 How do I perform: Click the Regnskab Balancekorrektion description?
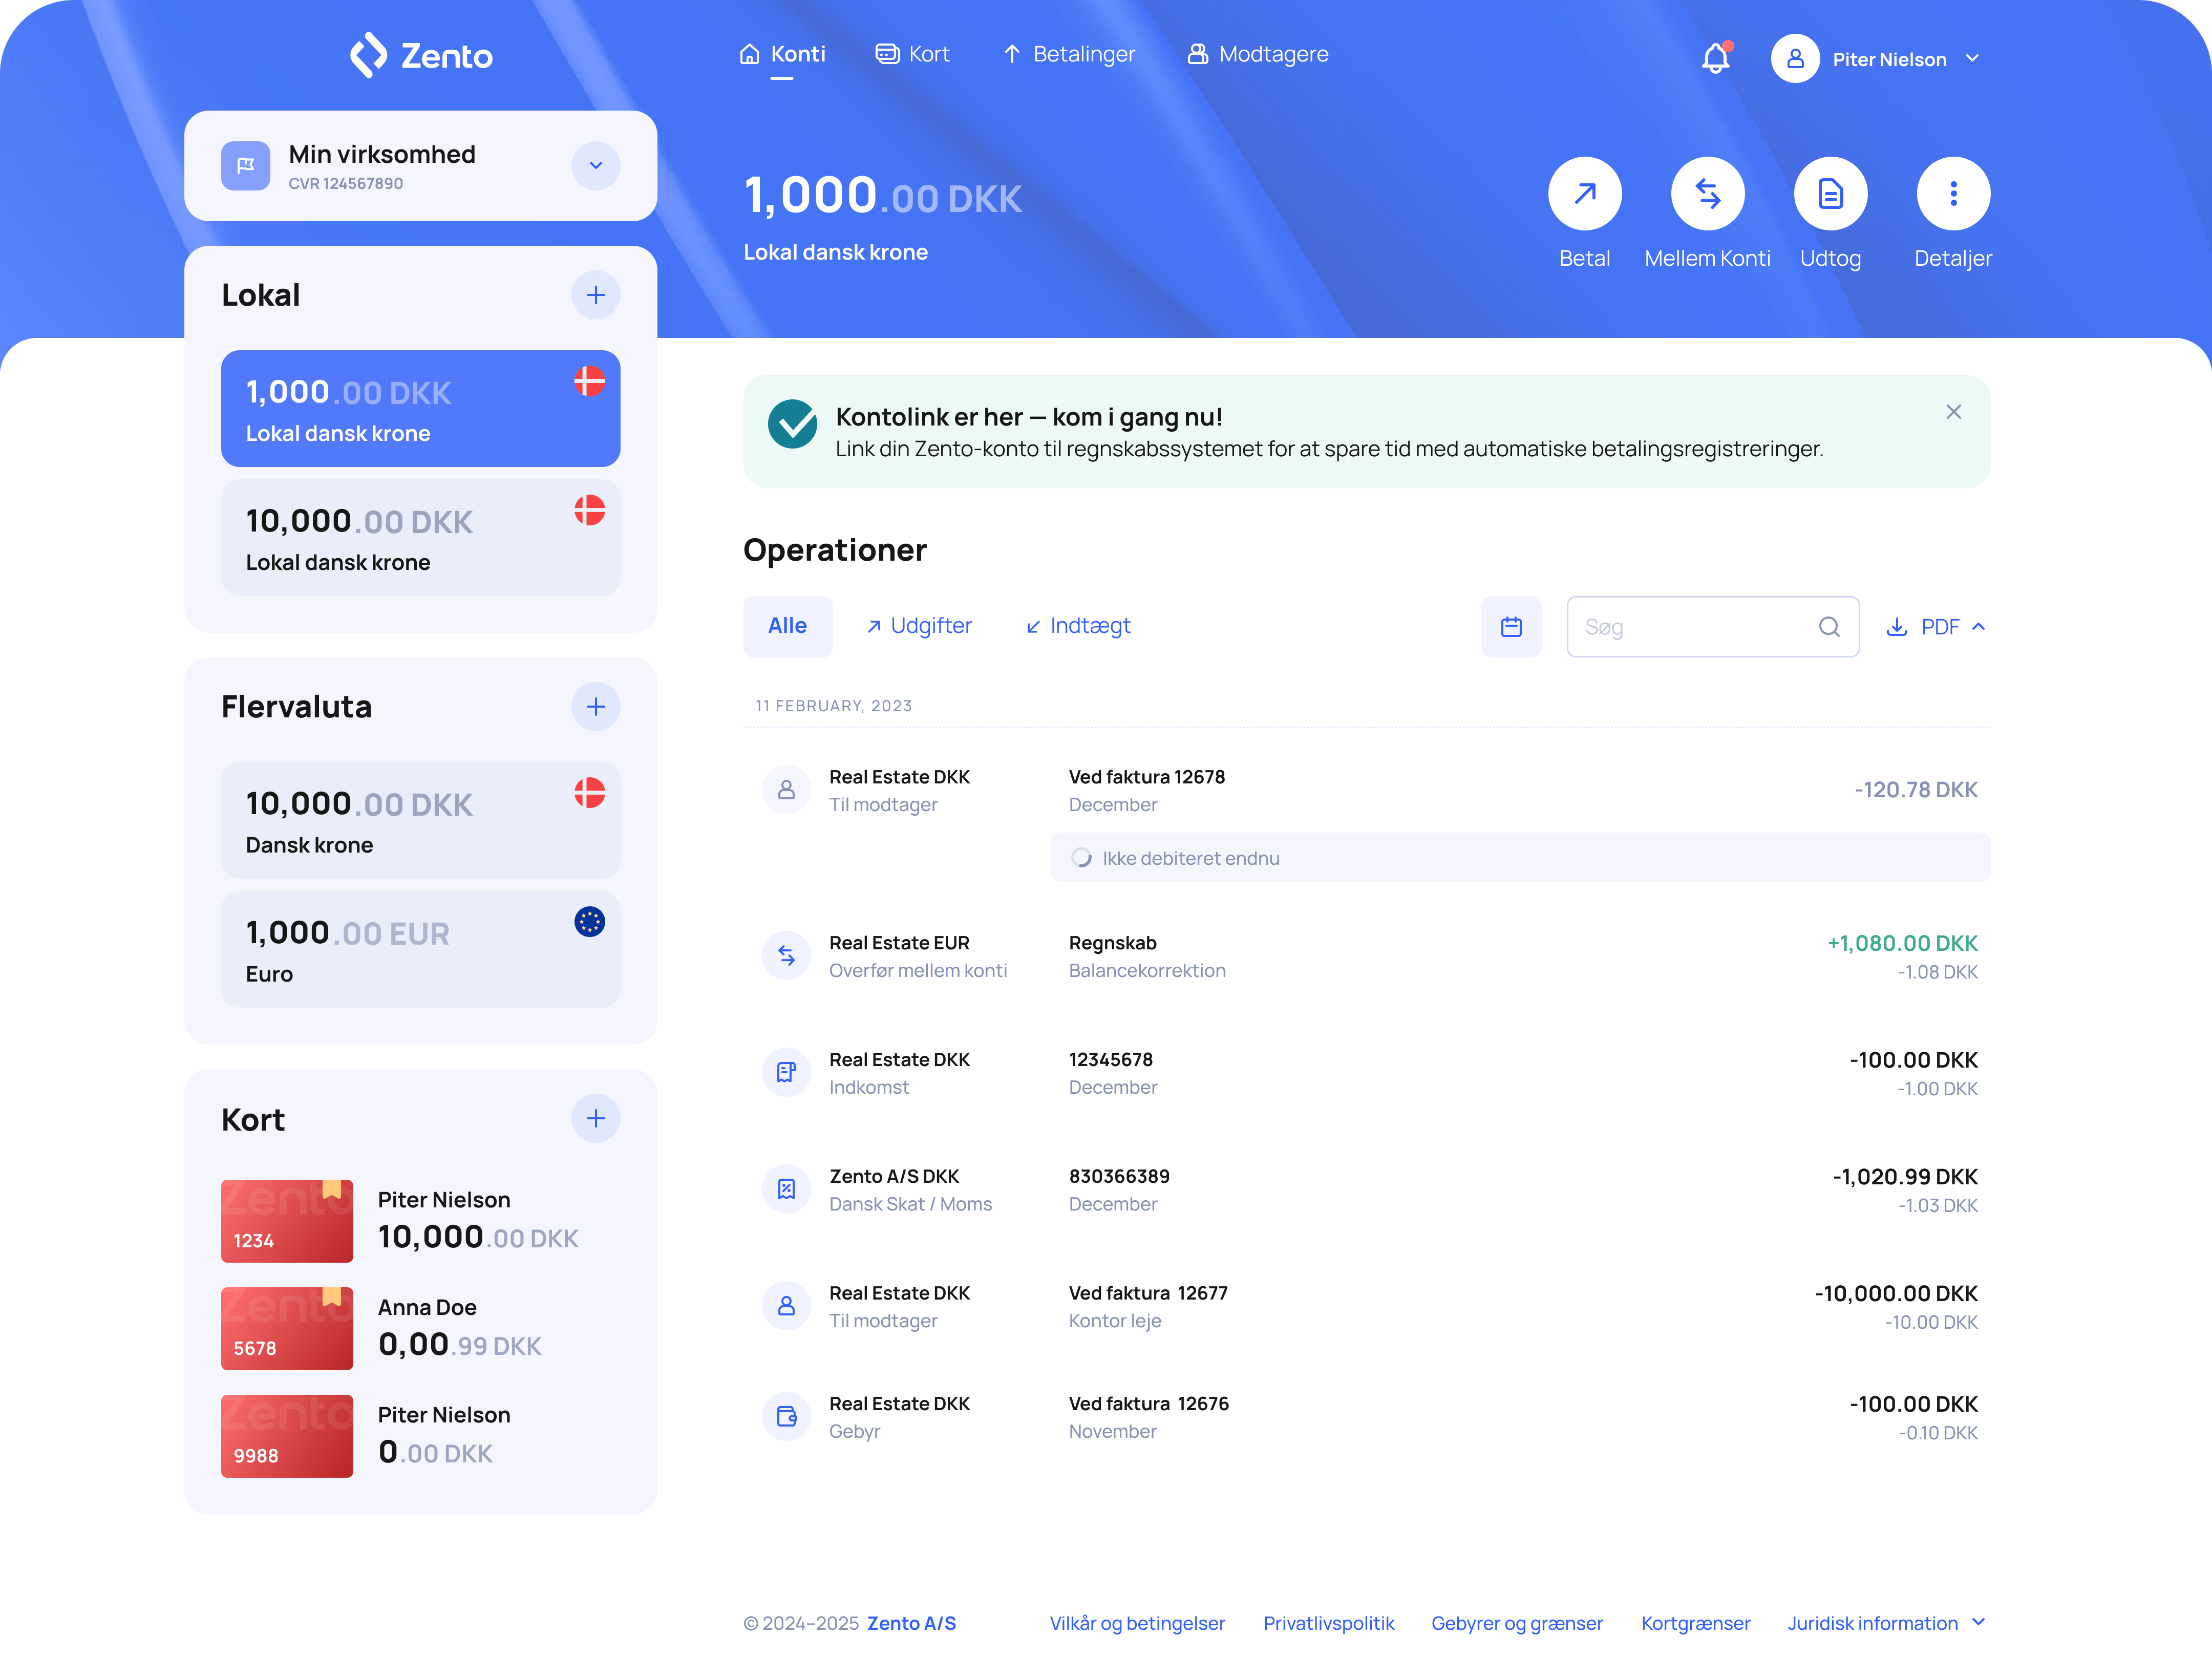tap(1147, 956)
